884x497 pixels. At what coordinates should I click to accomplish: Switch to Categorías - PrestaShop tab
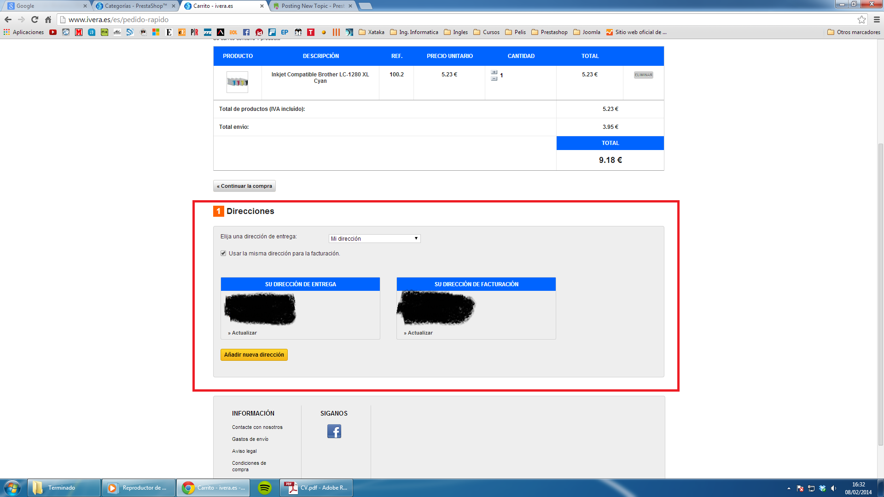135,6
